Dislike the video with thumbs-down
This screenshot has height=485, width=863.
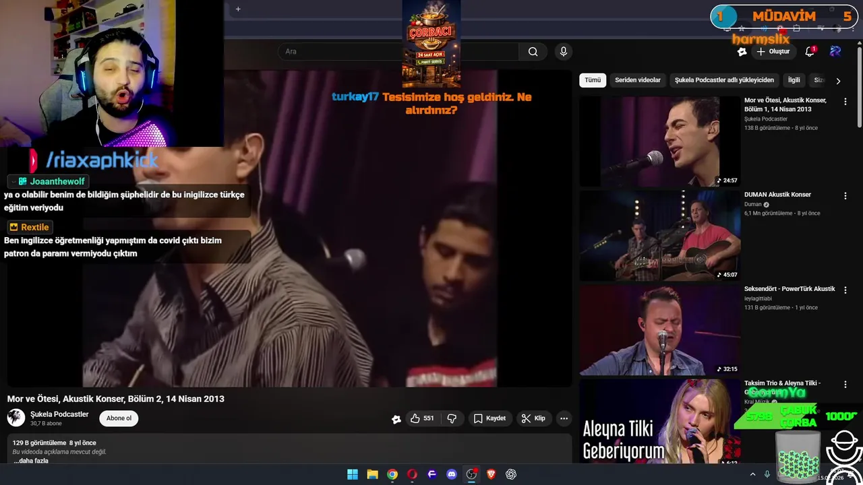click(452, 418)
